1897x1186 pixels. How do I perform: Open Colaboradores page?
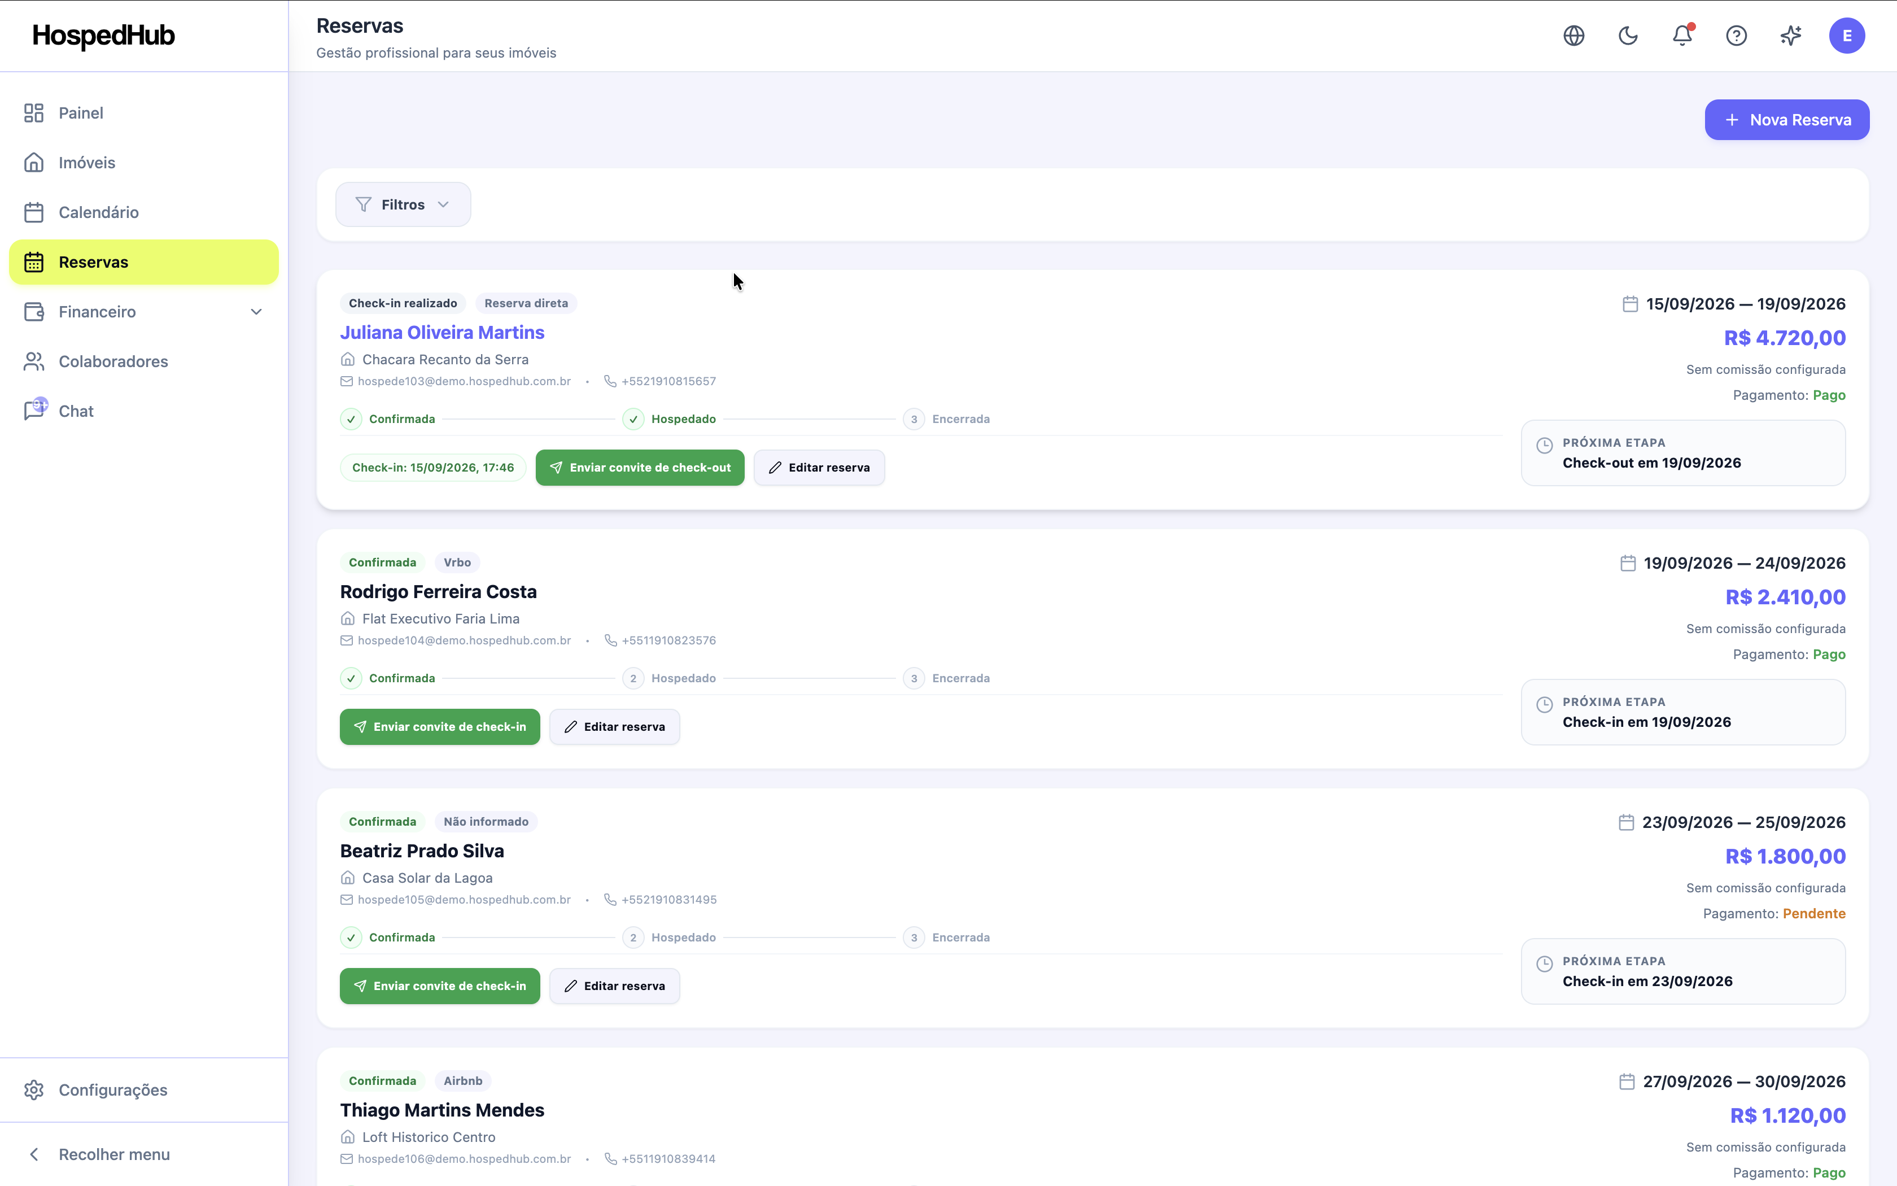coord(143,361)
